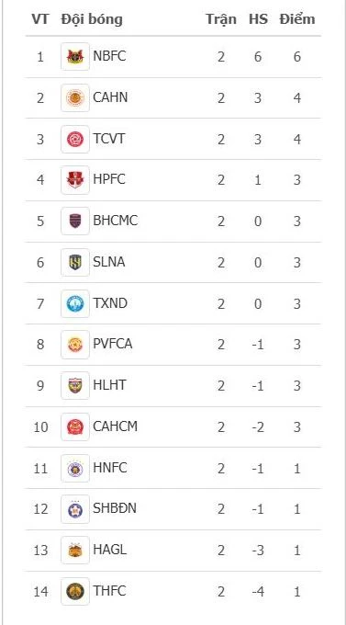Sort by the Điểm column header
Viewport: 346px width, 625px height.
pos(297,19)
